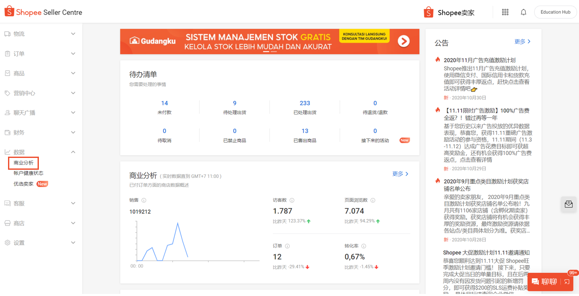Collapse the 数据 menu chevron
This screenshot has height=296, width=579.
(73, 152)
